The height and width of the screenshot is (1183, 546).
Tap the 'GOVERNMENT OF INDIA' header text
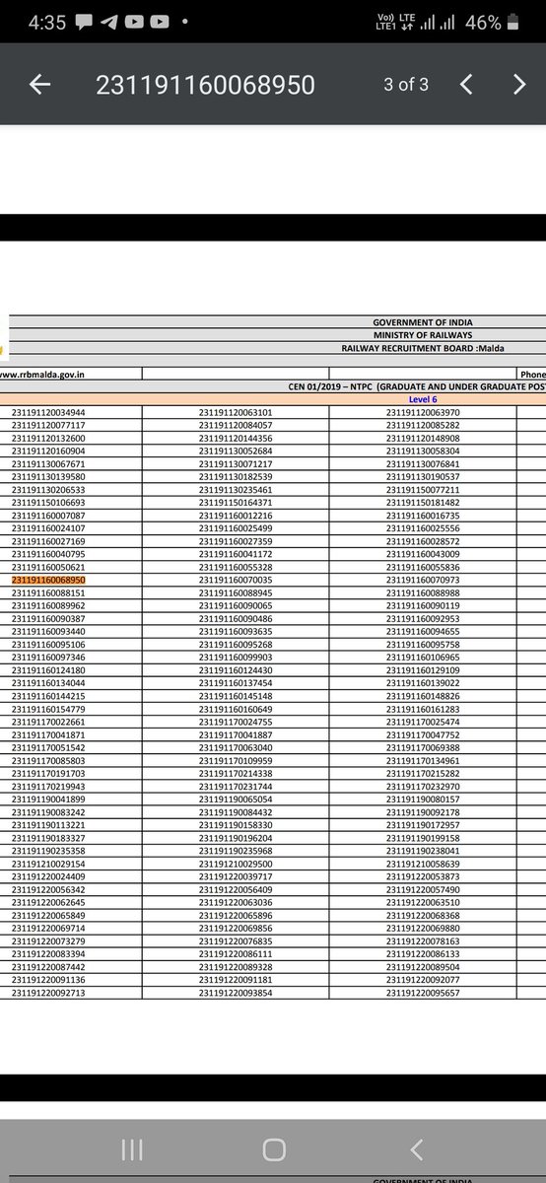coord(421,323)
